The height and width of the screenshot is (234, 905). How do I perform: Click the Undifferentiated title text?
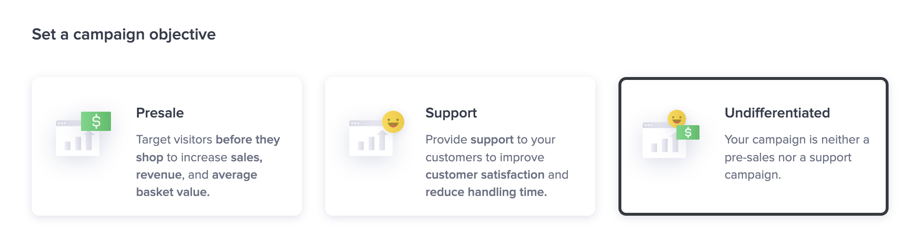point(777,113)
